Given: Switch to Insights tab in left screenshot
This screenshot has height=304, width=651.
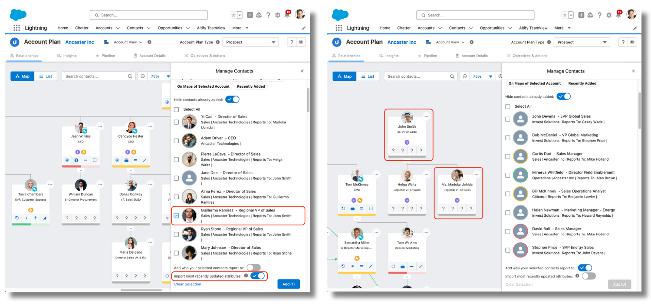Looking at the screenshot, I should (x=67, y=56).
